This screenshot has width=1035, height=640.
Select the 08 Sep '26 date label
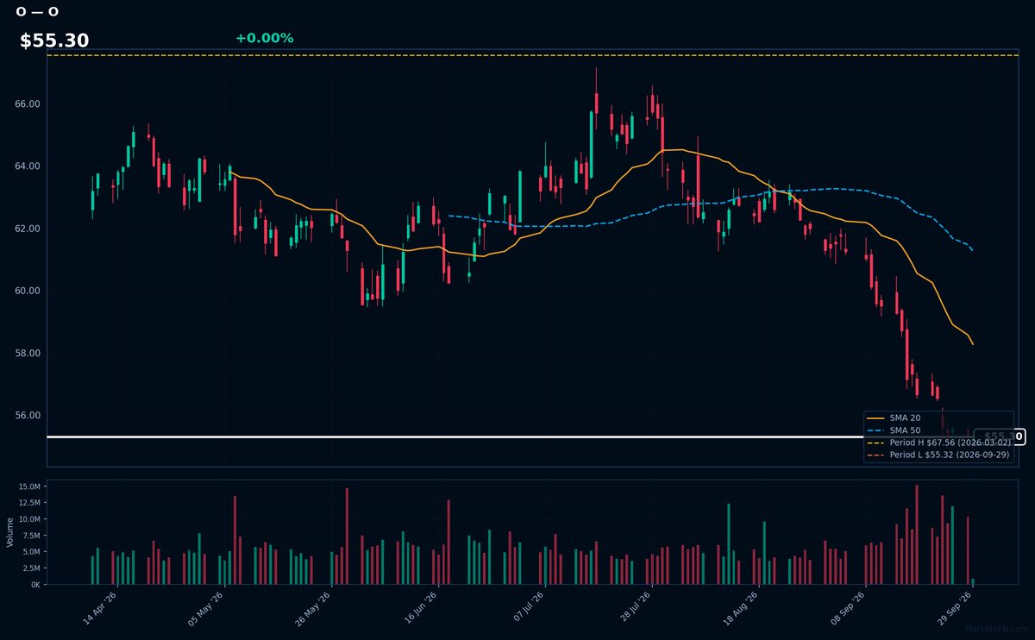coord(849,607)
